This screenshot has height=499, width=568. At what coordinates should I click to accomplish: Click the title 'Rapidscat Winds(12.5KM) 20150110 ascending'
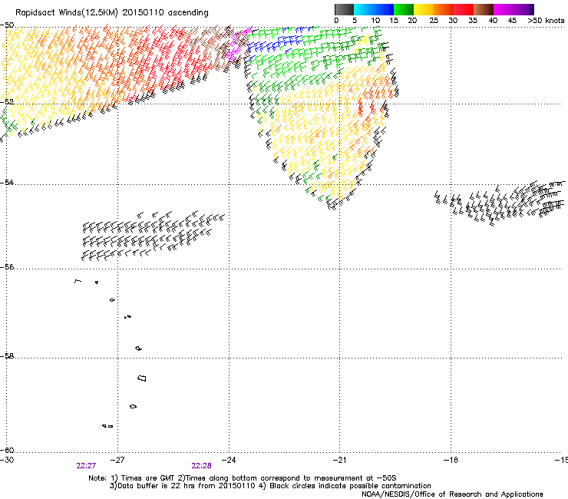pyautogui.click(x=112, y=13)
